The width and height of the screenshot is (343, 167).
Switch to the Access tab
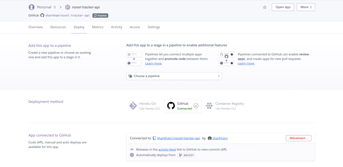[135, 27]
